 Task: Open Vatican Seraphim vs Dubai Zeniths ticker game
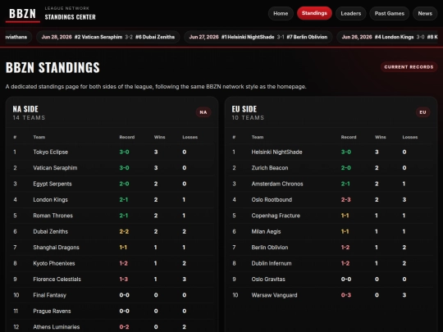click(108, 37)
